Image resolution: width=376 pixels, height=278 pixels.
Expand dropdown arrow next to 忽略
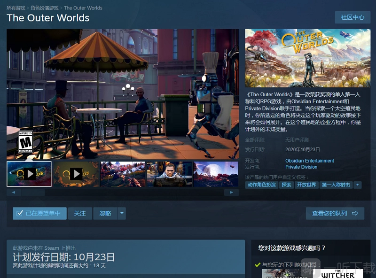tap(122, 213)
